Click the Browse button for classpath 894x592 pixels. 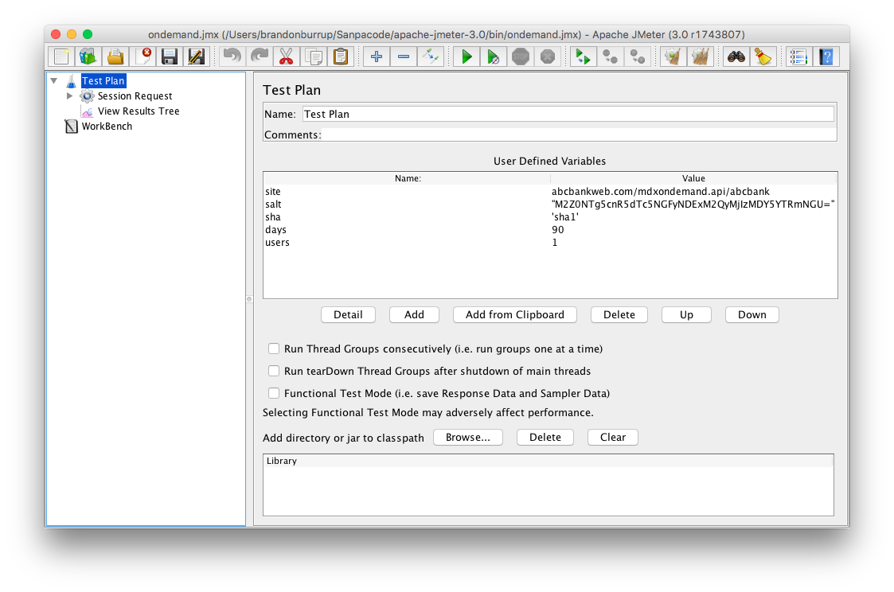click(x=467, y=437)
